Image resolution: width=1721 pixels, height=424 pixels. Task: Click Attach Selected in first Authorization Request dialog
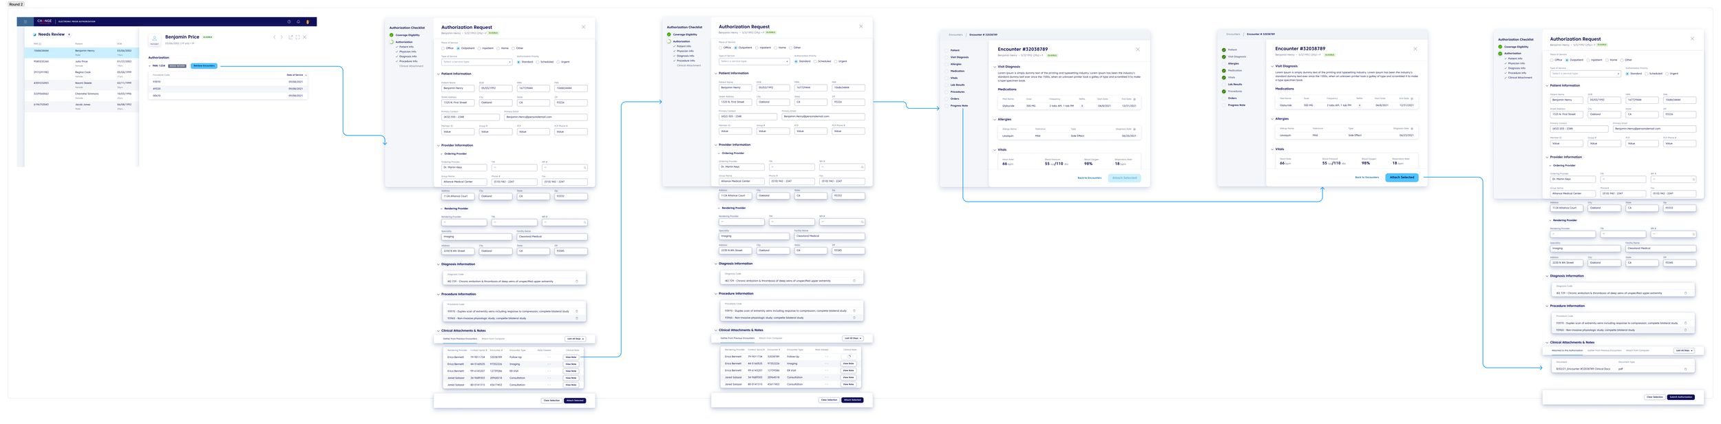pyautogui.click(x=575, y=401)
